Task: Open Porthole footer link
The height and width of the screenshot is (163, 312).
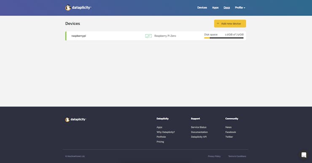Action: tap(161, 137)
